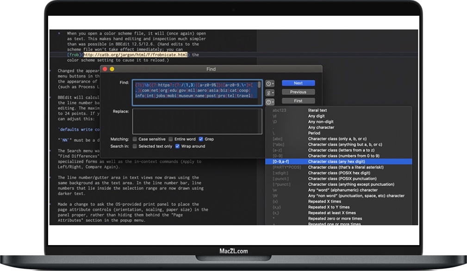Image resolution: width=467 pixels, height=271 pixels.
Task: Click the Next button
Action: [x=299, y=83]
